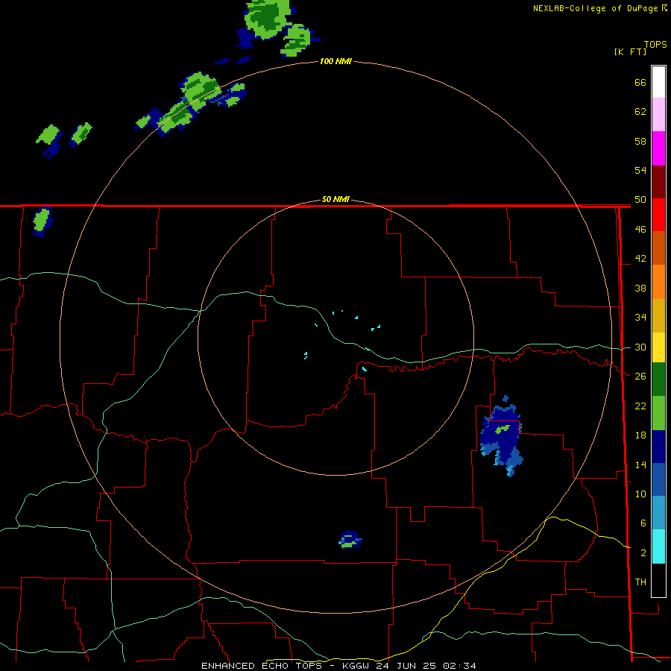Click the 14 legend value

click(640, 464)
